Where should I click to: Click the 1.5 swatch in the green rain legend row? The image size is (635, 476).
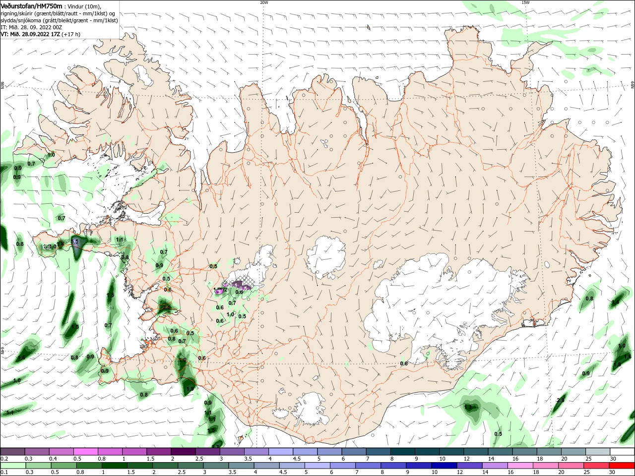click(139, 466)
